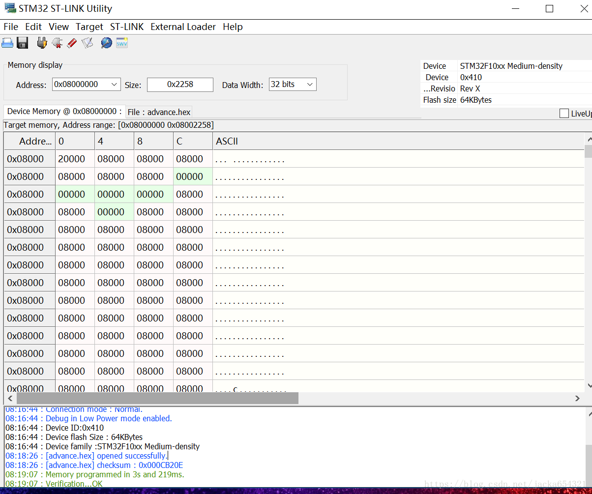Open Program and verify toolbar icon
The image size is (592, 494).
point(88,43)
